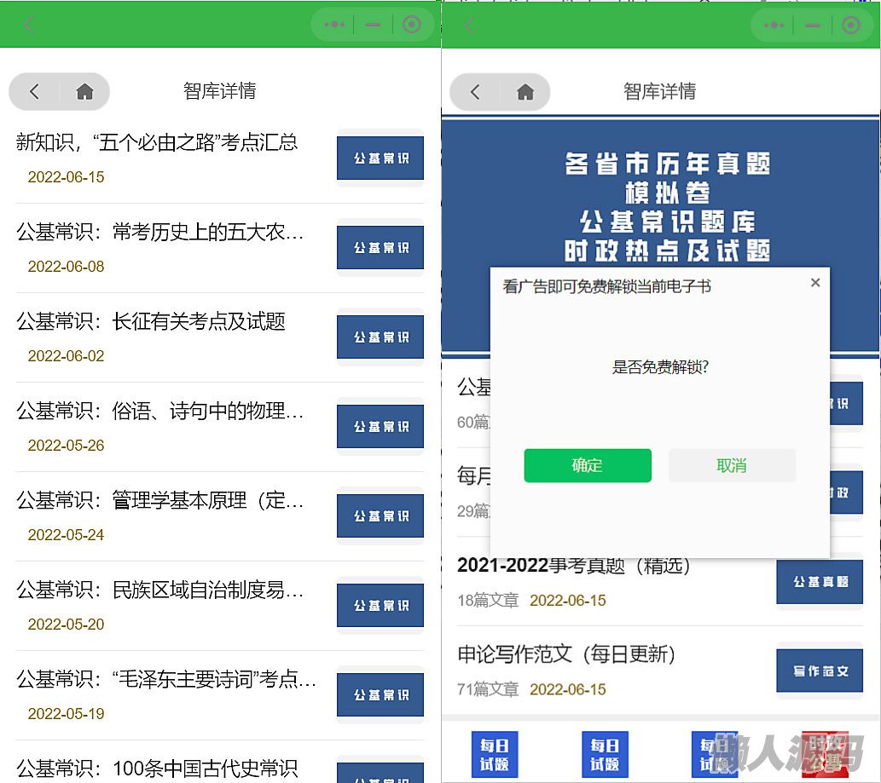Select the 申论写作范文（每日更新） collection

(567, 654)
